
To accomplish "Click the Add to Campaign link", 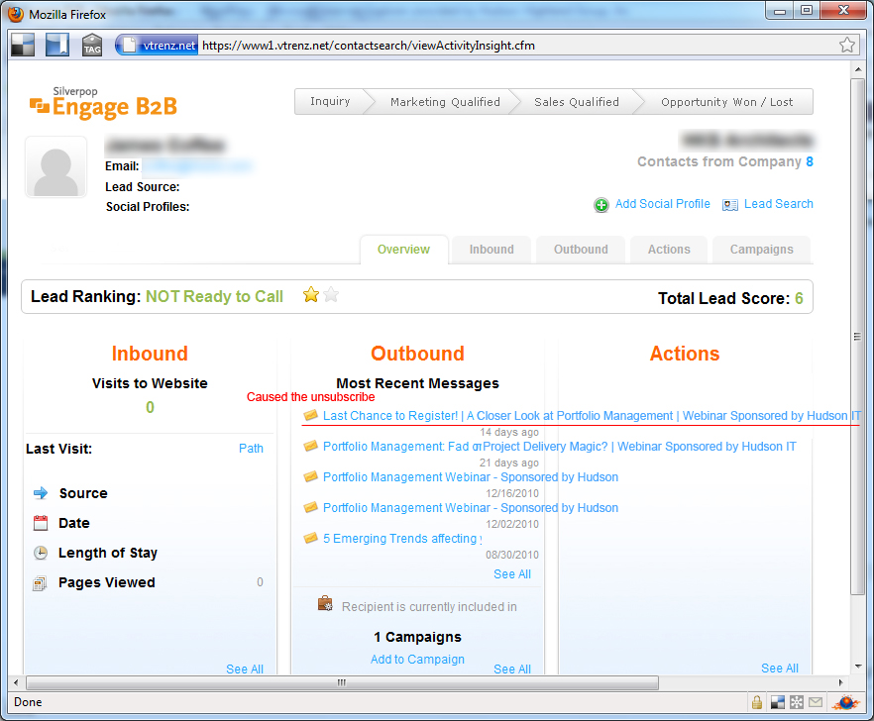I will tap(417, 660).
